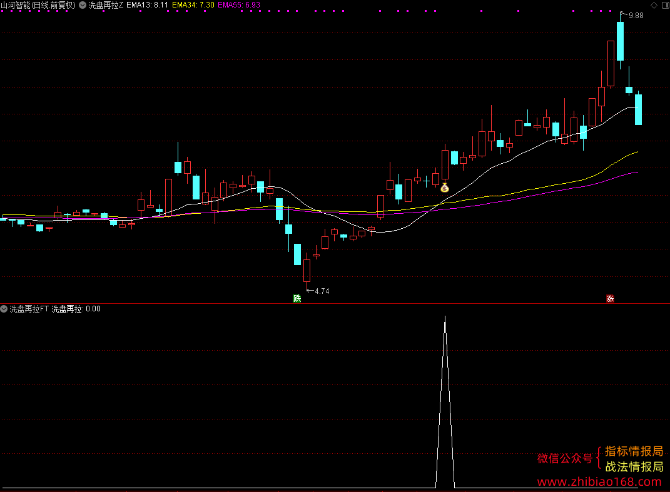Open the 洗盘再拉FT sub-panel dropdown arrow
Viewport: 670px width, 492px height.
[x=4, y=309]
